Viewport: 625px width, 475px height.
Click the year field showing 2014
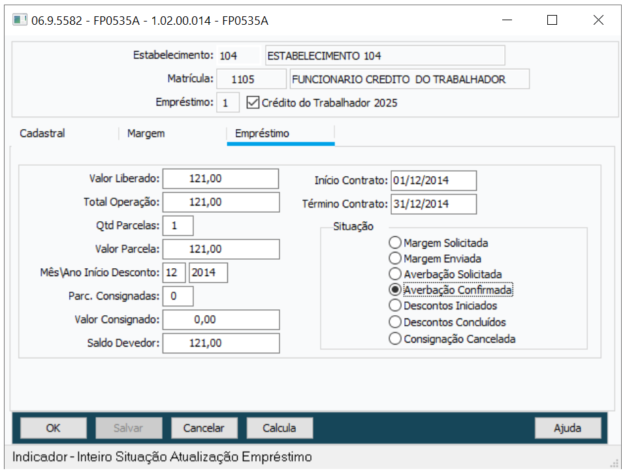(x=208, y=273)
